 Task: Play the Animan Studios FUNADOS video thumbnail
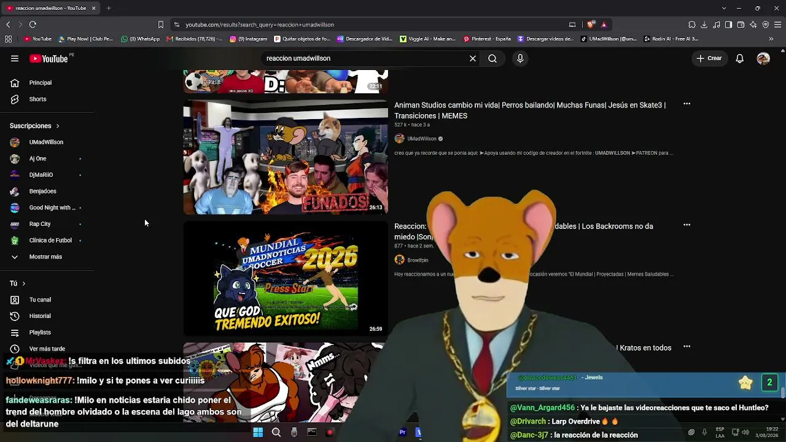point(286,157)
